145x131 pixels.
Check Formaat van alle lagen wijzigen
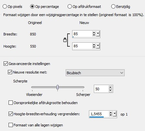click(10, 125)
